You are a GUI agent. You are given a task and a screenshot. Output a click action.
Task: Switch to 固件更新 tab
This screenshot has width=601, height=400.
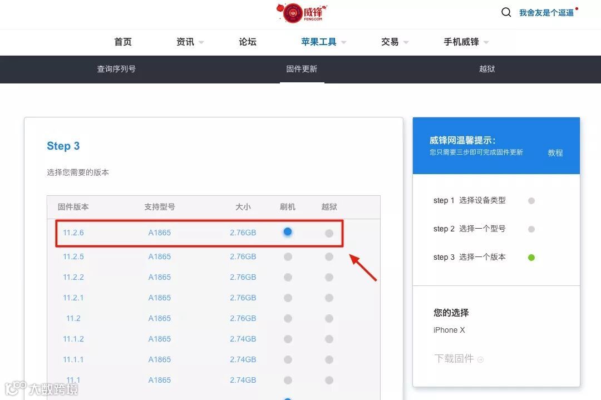302,69
